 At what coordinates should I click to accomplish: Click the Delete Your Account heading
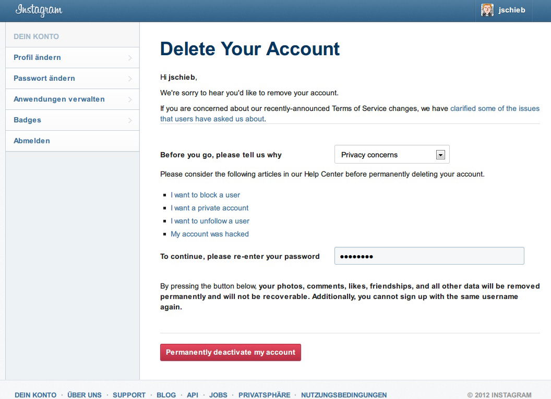[250, 49]
